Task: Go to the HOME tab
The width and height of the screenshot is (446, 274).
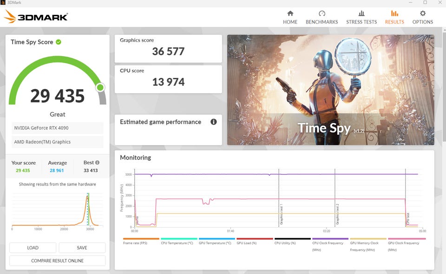Action: (x=290, y=17)
